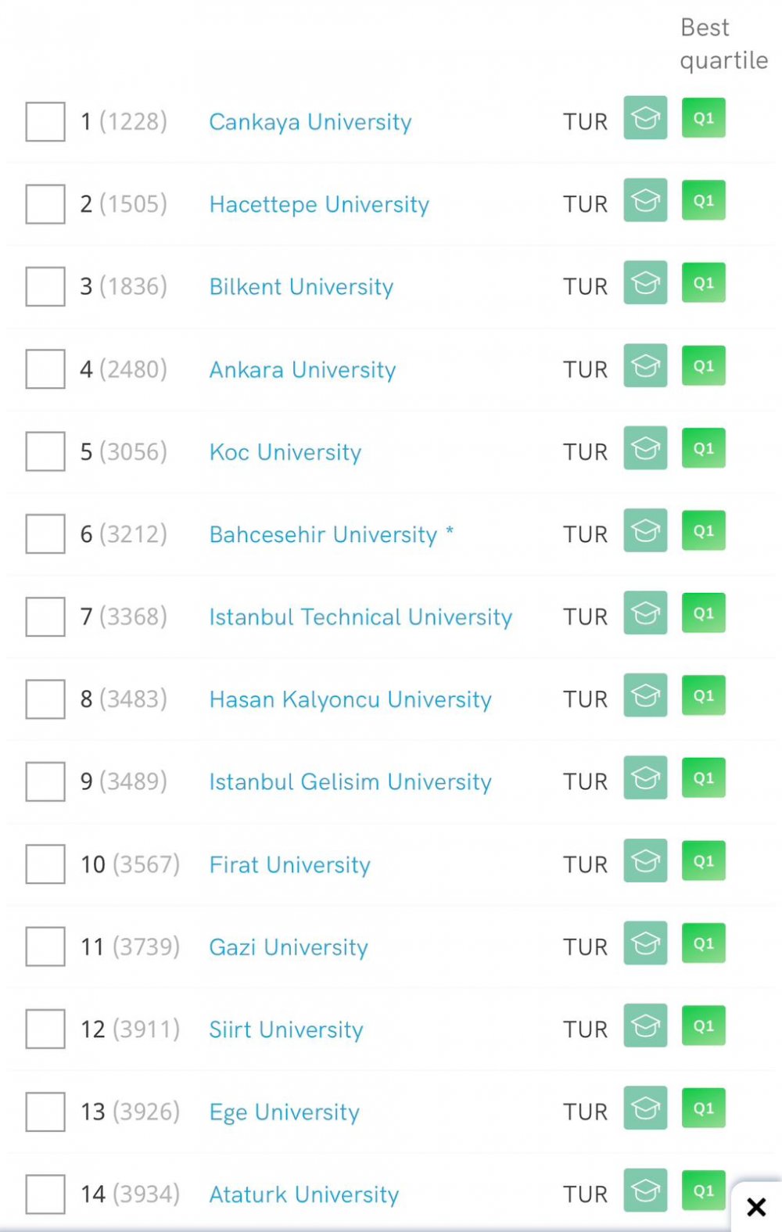Click the Q1 badge for Hacettepe University
Viewport: 782px width, 1232px height.
704,200
